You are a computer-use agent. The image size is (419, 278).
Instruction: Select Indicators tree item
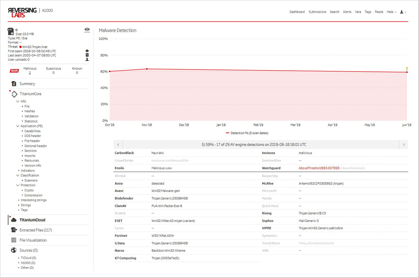28,171
